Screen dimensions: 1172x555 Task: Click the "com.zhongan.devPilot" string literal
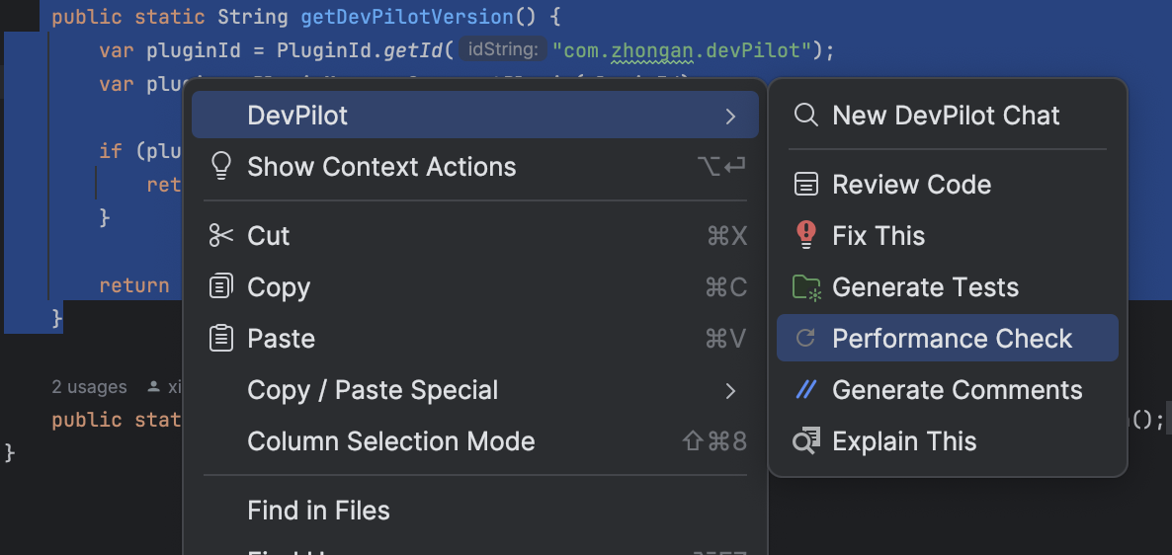coord(682,50)
